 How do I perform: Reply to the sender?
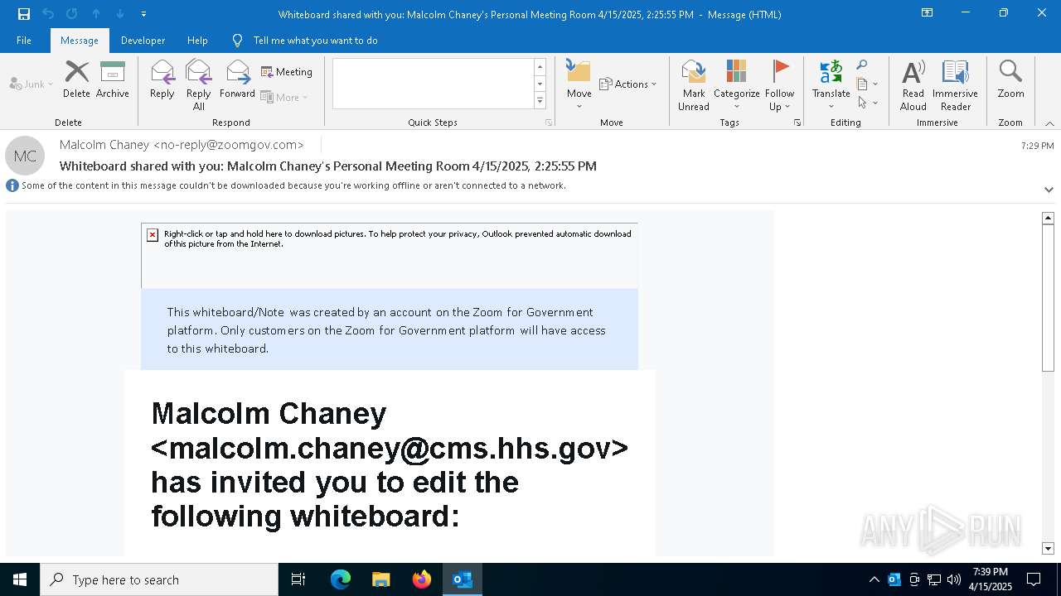coord(162,79)
